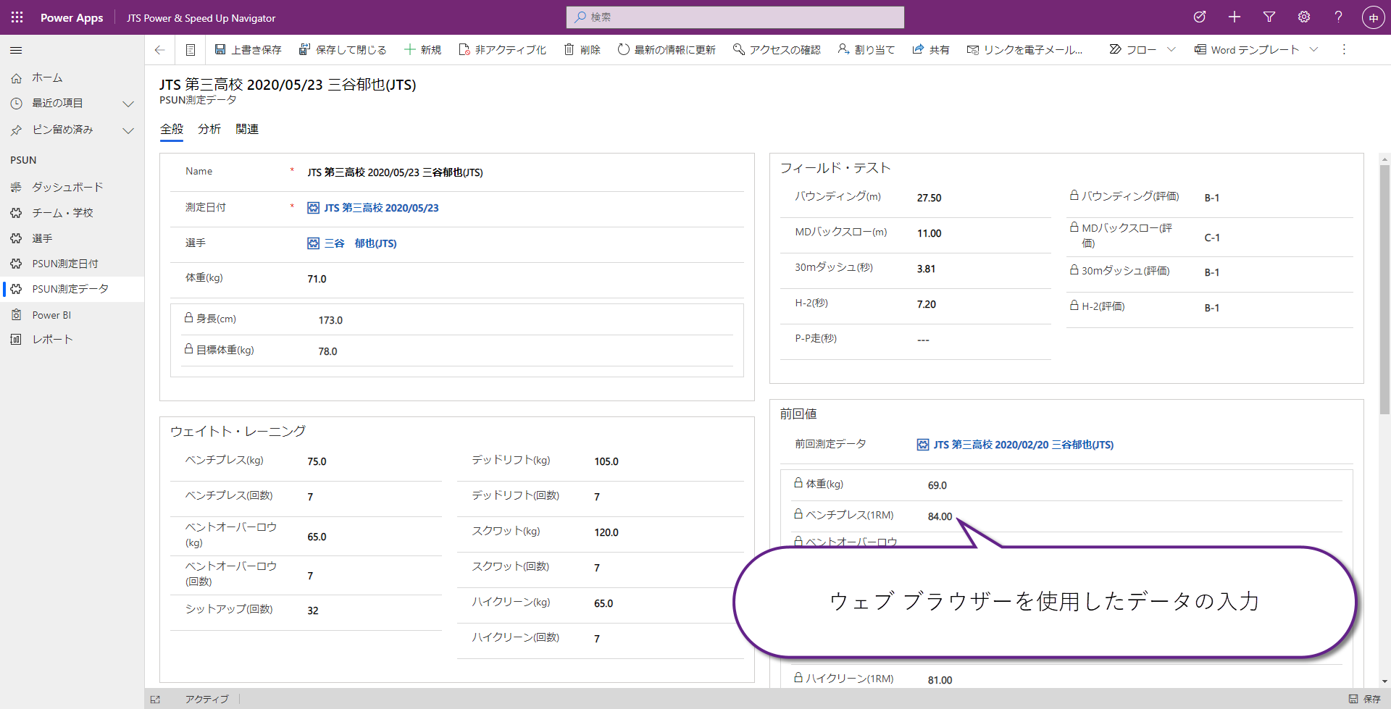The width and height of the screenshot is (1391, 709).
Task: Click inside the 検索 search box
Action: coord(735,17)
